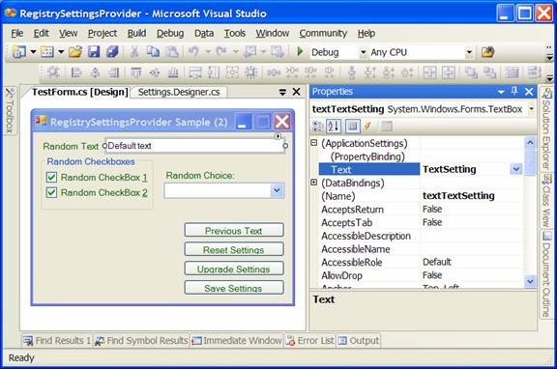This screenshot has width=557, height=369.
Task: Toggle Random CheckBox 2
Action: (x=51, y=192)
